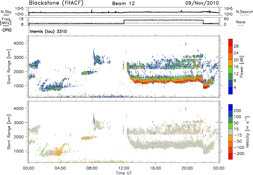253x175 pixels.
Task: Click the frequency step-up line at 12:00
Action: (x=124, y=22)
